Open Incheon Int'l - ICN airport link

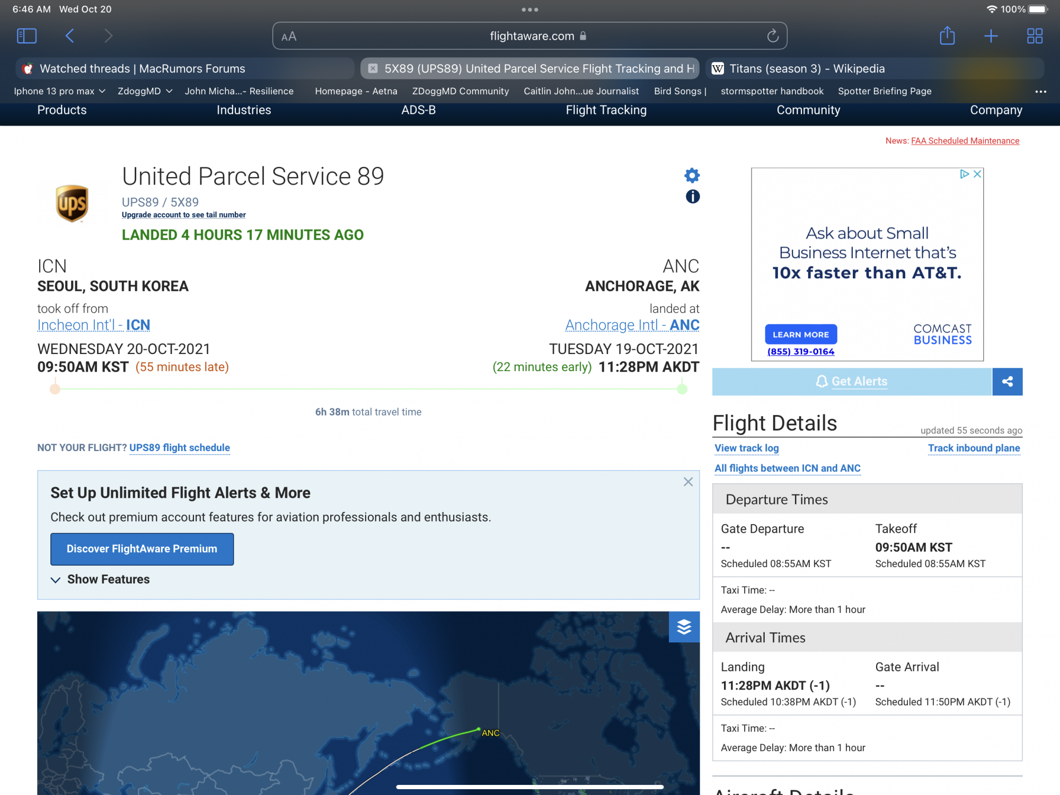(94, 325)
